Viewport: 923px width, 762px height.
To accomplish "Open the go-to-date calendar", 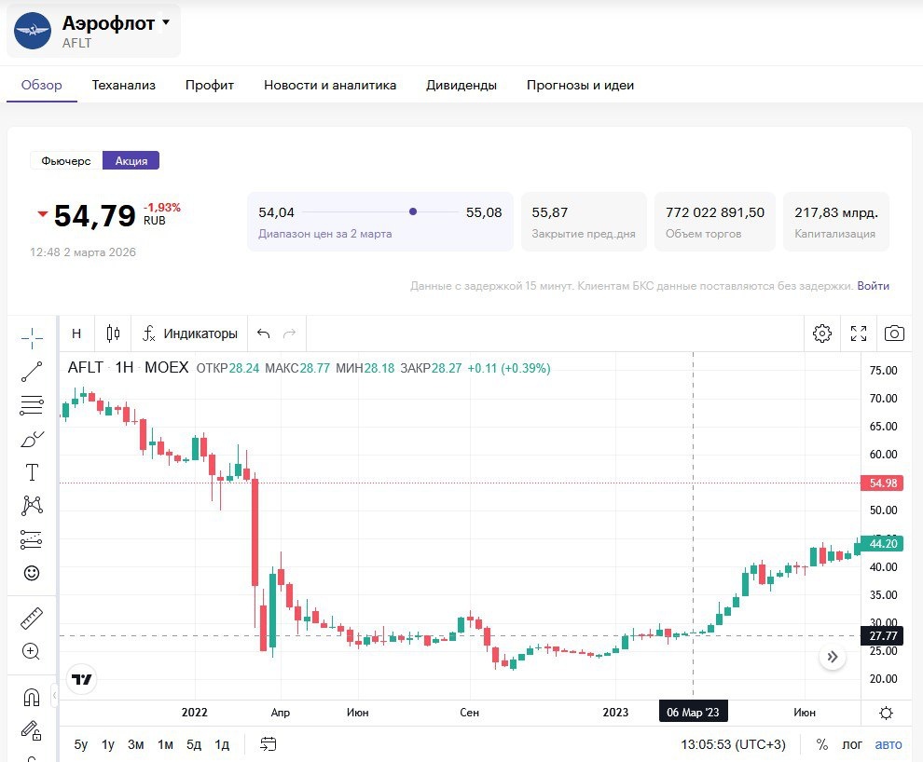I will click(268, 744).
